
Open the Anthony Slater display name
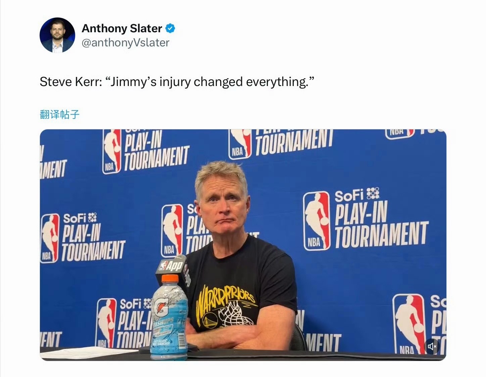122,29
